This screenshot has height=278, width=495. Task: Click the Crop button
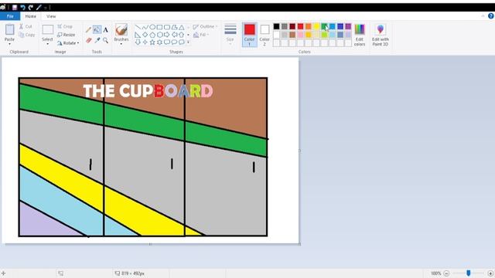click(x=65, y=26)
